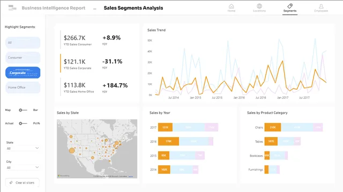
Task: Click the Jan 2017 axis label
Action: [x=282, y=98]
